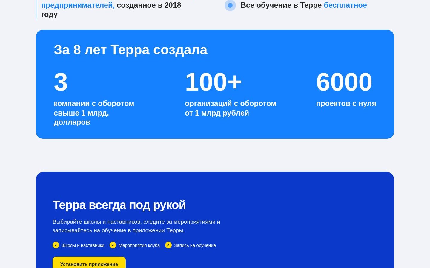
Task: Click the проектов с нуля caption
Action: click(346, 104)
